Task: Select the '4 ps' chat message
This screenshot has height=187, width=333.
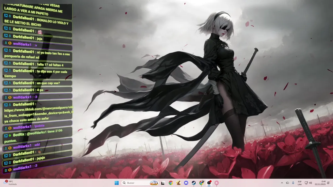Action: pyautogui.click(x=37, y=90)
